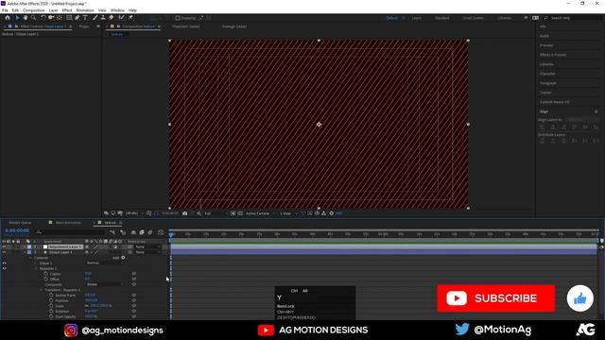
Task: Open the viewer magnification ratio dropdown
Action: point(134,213)
